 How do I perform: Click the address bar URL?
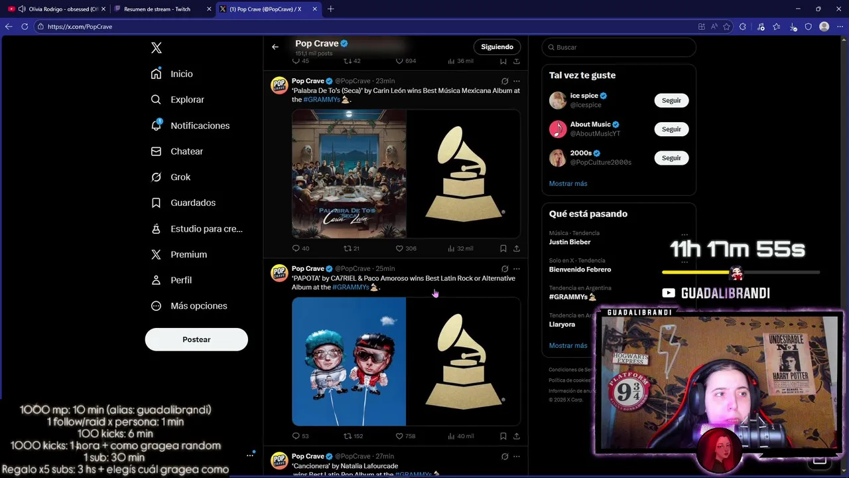pyautogui.click(x=80, y=27)
